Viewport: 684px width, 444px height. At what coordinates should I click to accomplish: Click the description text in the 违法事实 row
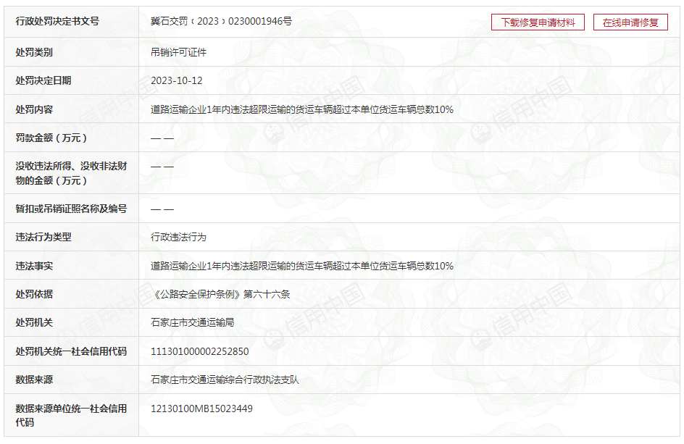[301, 266]
